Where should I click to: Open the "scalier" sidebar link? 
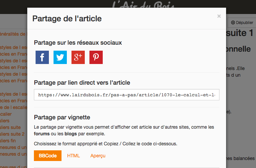tap(6, 114)
